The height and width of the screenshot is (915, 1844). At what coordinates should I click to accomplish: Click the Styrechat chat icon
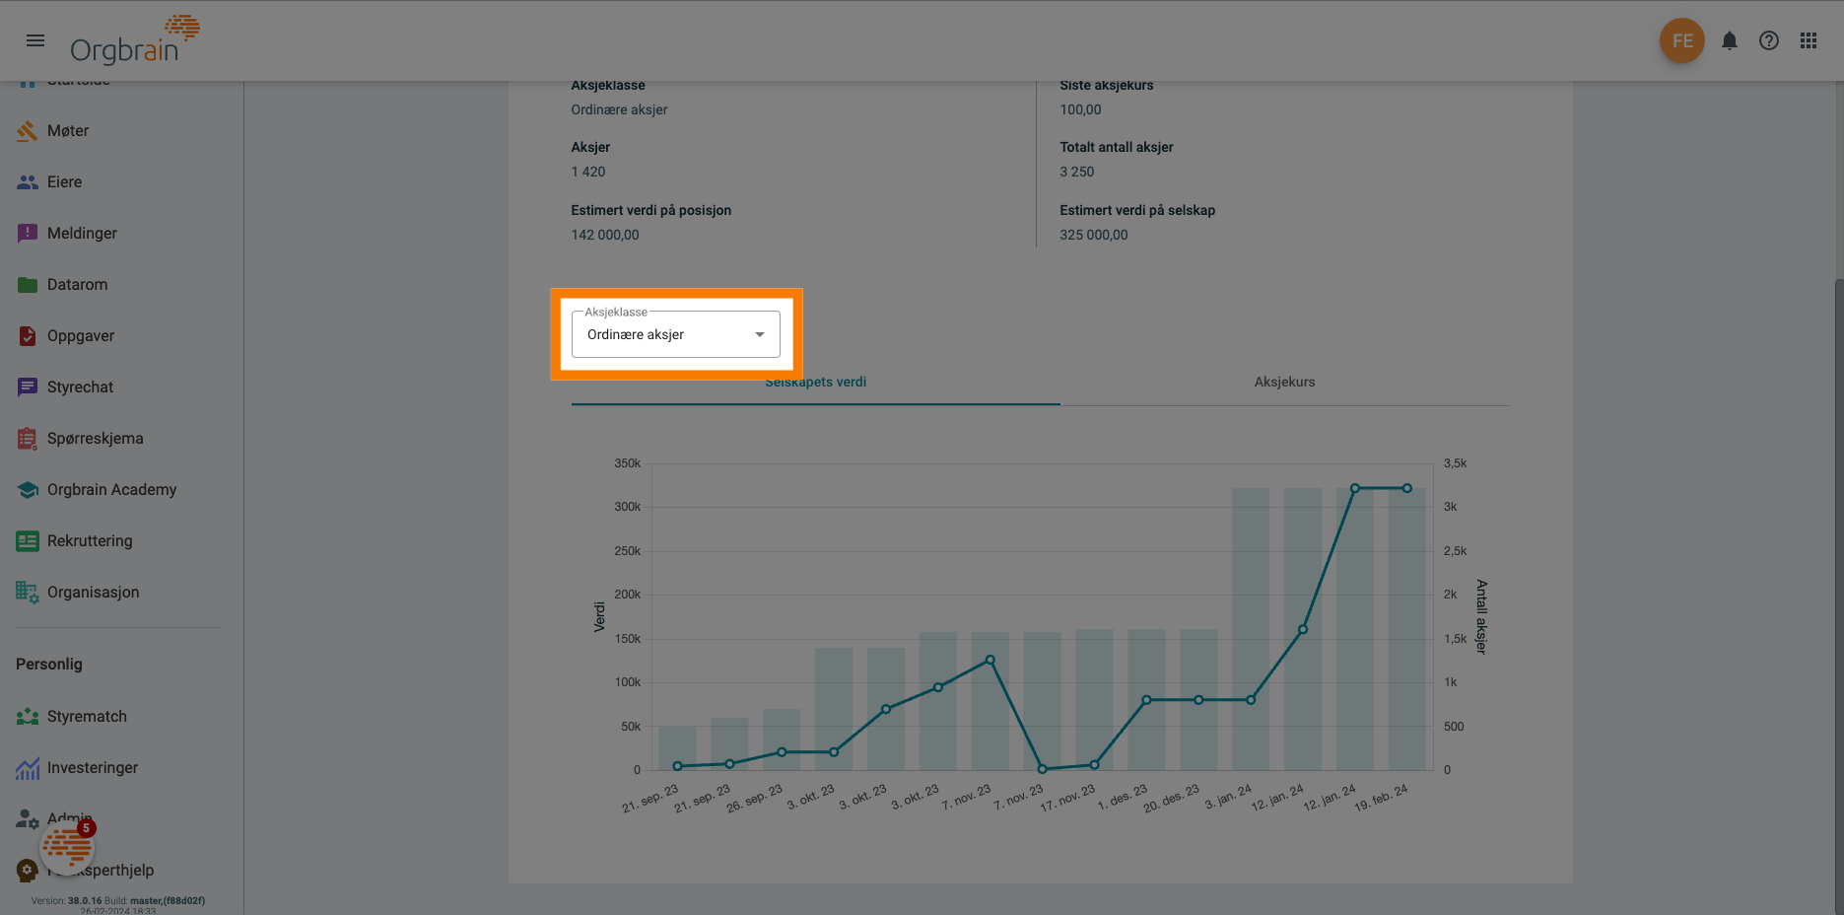click(28, 387)
